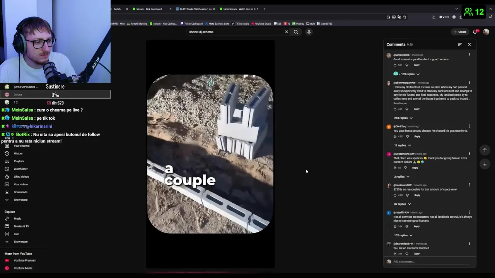The height and width of the screenshot is (278, 495).
Task: Open a new browser tab
Action: [x=265, y=9]
